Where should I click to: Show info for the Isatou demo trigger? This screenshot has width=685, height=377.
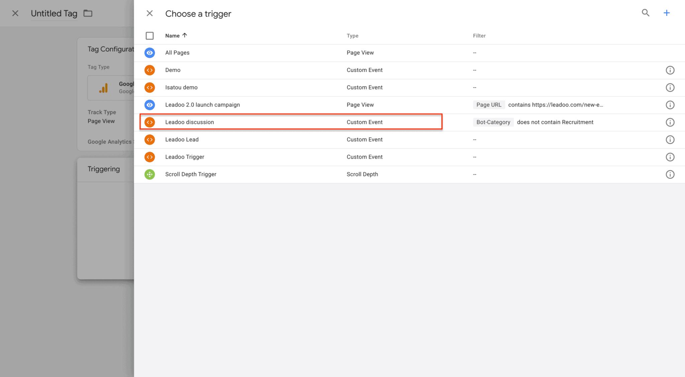(x=670, y=87)
